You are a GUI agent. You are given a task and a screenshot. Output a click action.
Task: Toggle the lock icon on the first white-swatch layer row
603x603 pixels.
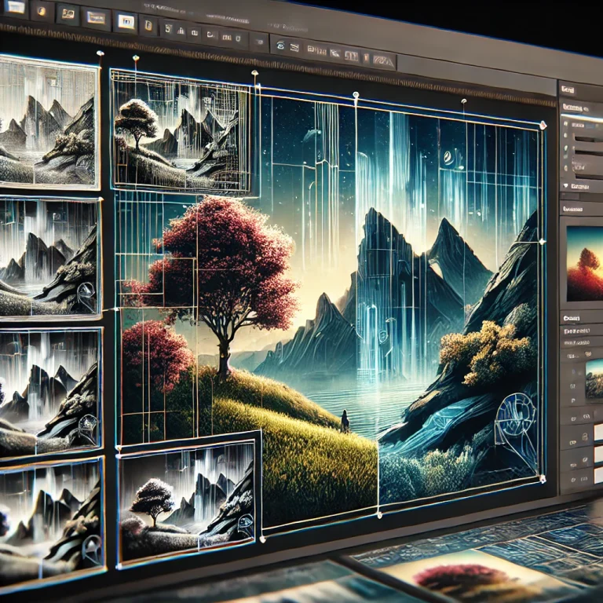pyautogui.click(x=584, y=437)
